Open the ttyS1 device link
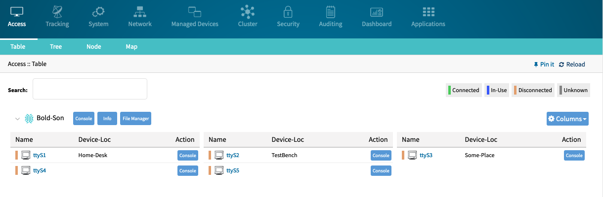The width and height of the screenshot is (603, 197). coord(40,155)
